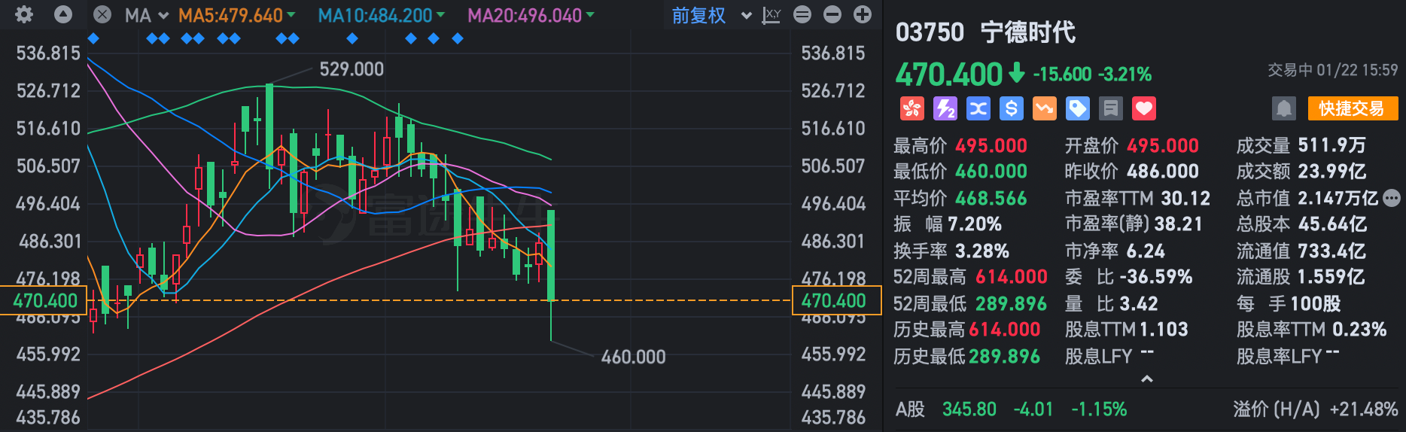Click the 最低价 460.000 value
This screenshot has height=432, width=1406.
(x=991, y=172)
